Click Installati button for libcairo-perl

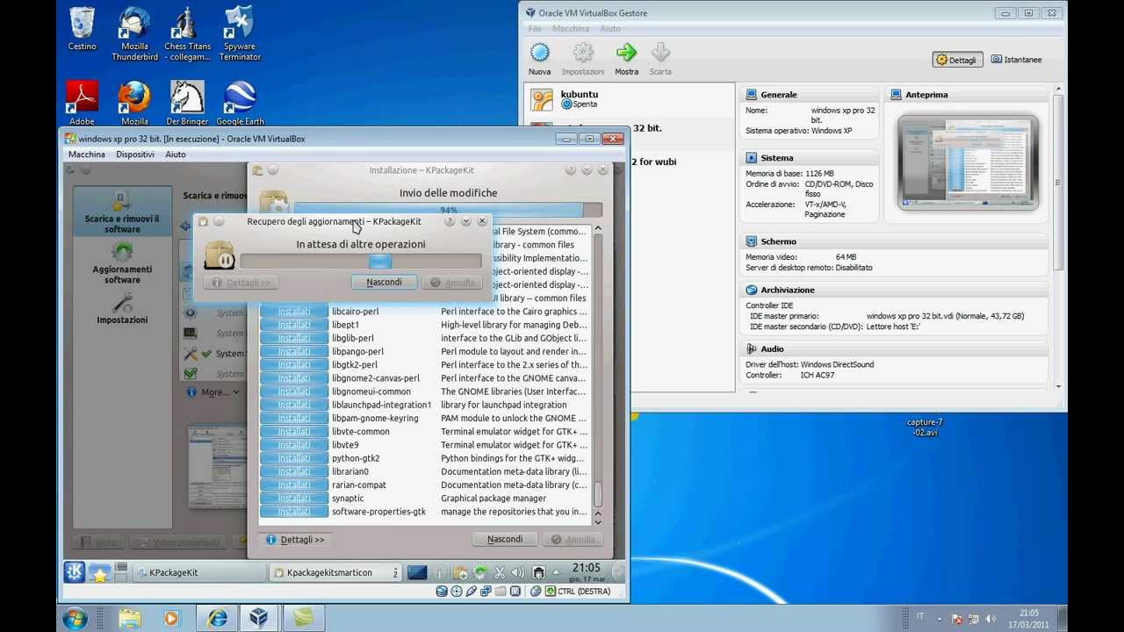click(294, 312)
